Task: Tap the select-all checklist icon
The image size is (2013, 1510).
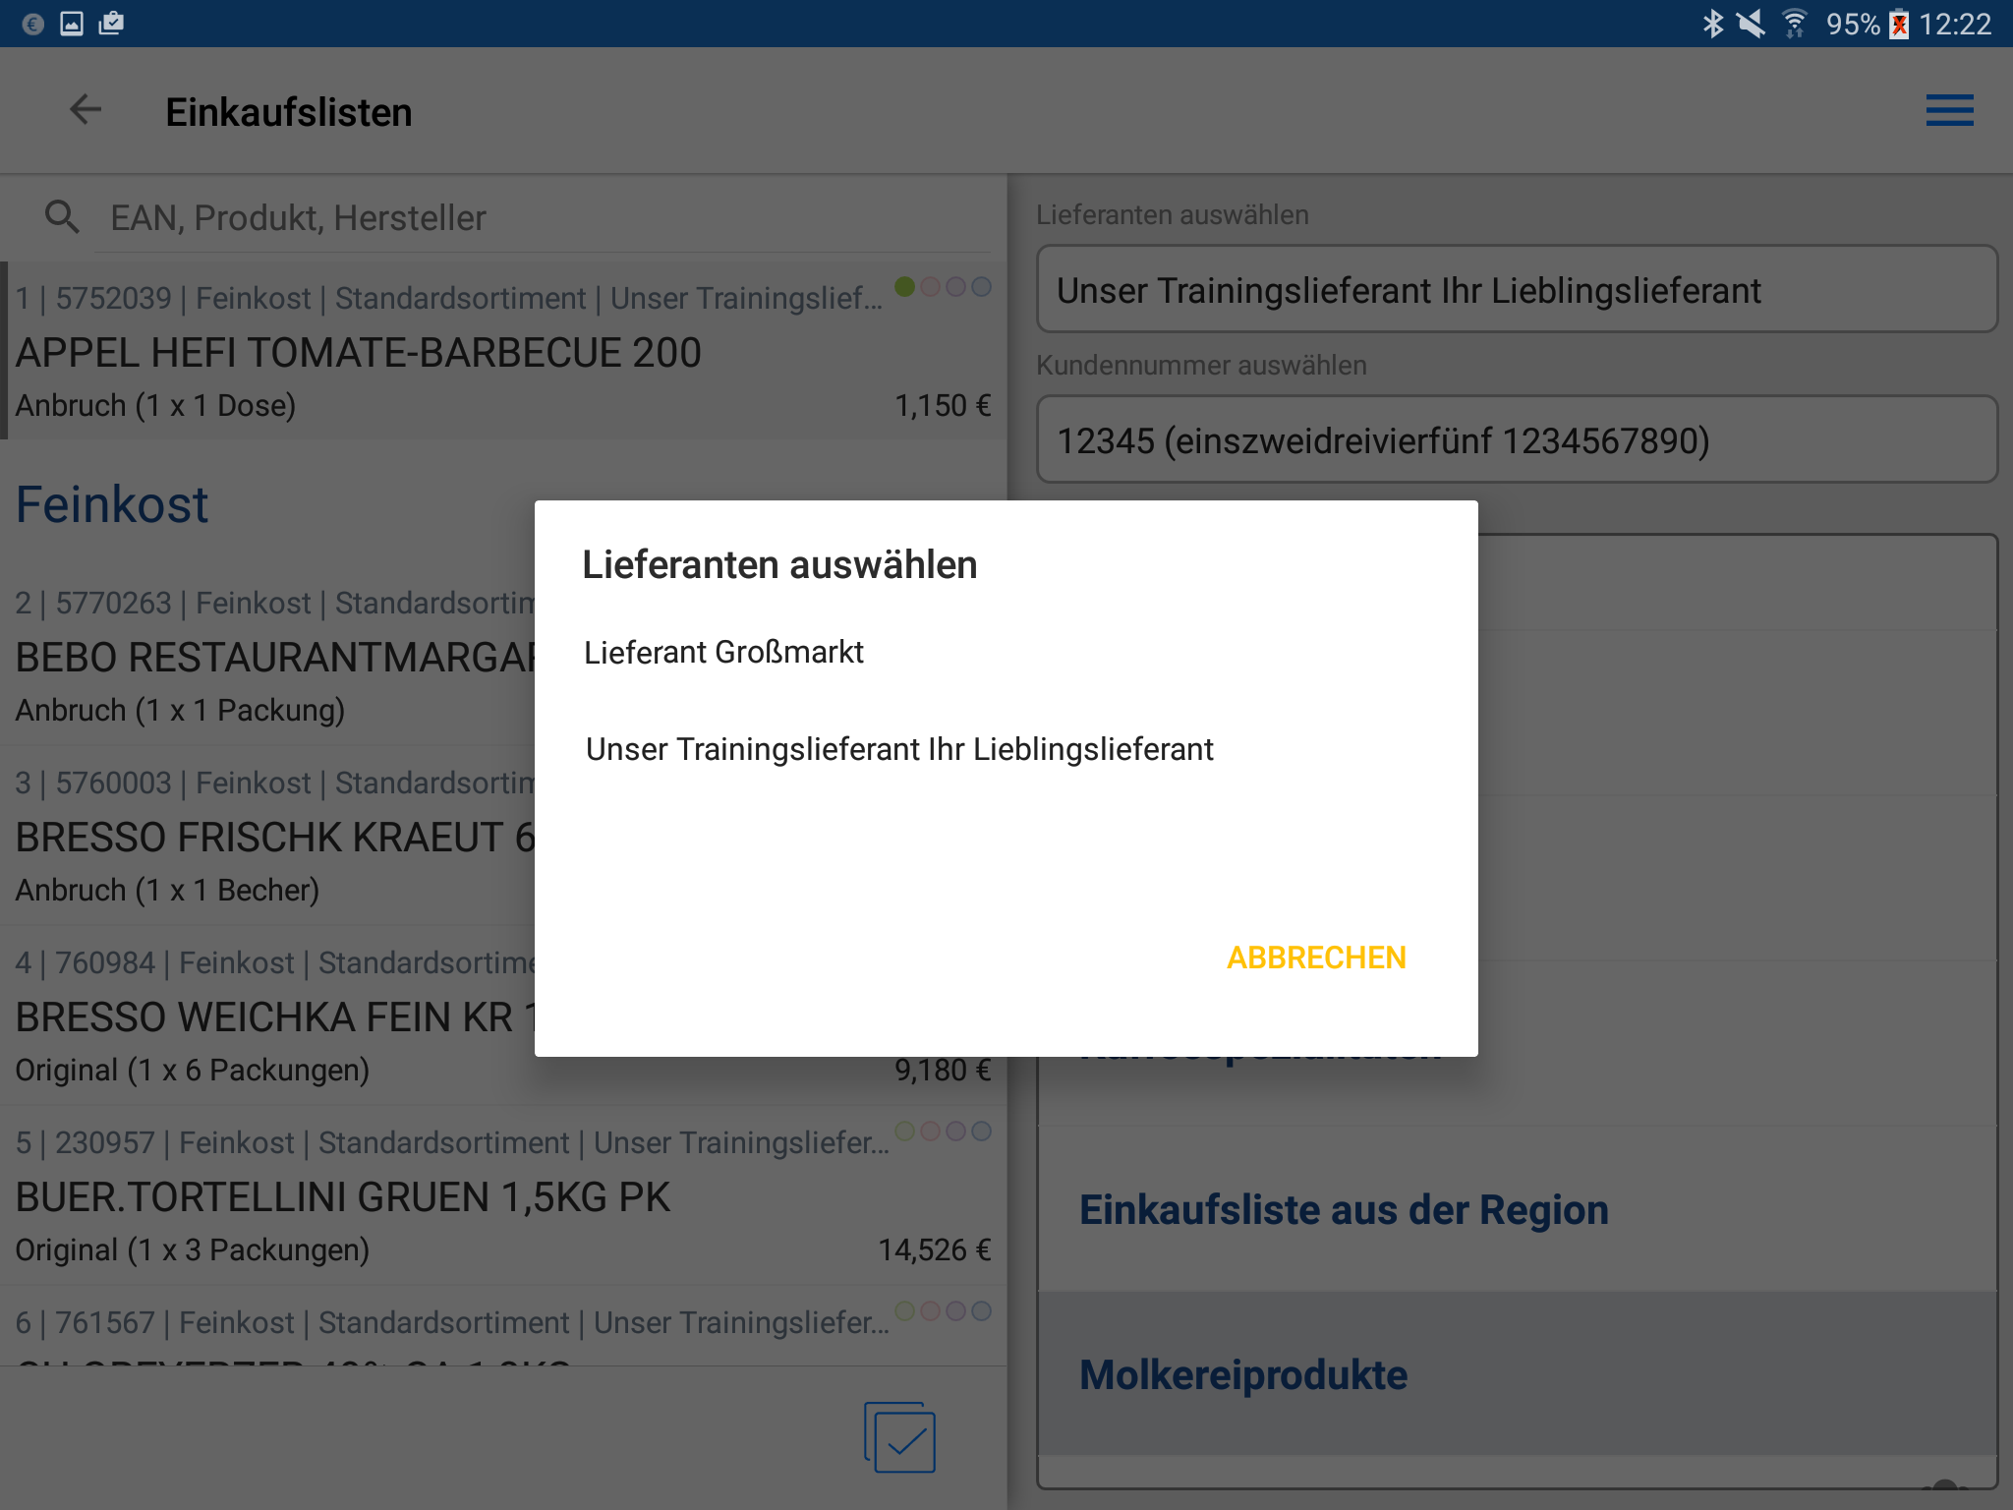Action: [x=899, y=1437]
